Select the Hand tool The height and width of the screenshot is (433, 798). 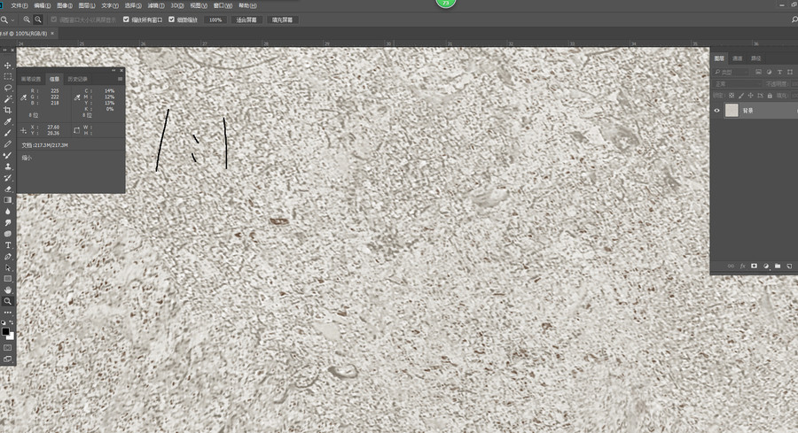click(8, 290)
